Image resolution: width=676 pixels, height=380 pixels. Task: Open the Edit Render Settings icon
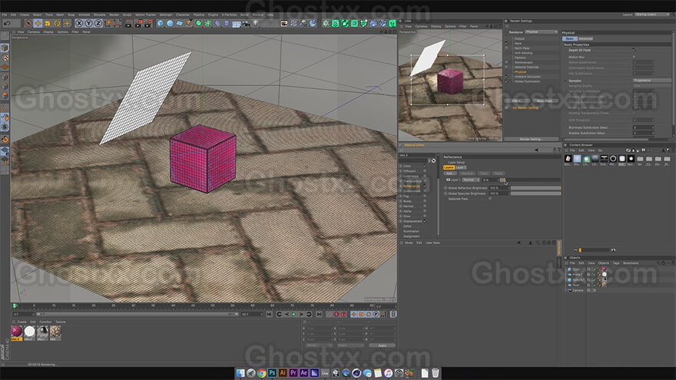pos(147,23)
